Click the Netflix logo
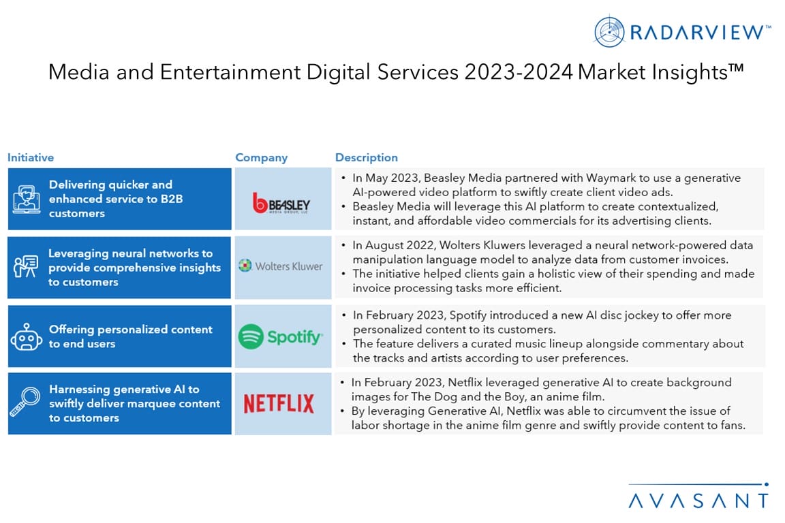Viewport: 785px width, 523px height. [279, 404]
